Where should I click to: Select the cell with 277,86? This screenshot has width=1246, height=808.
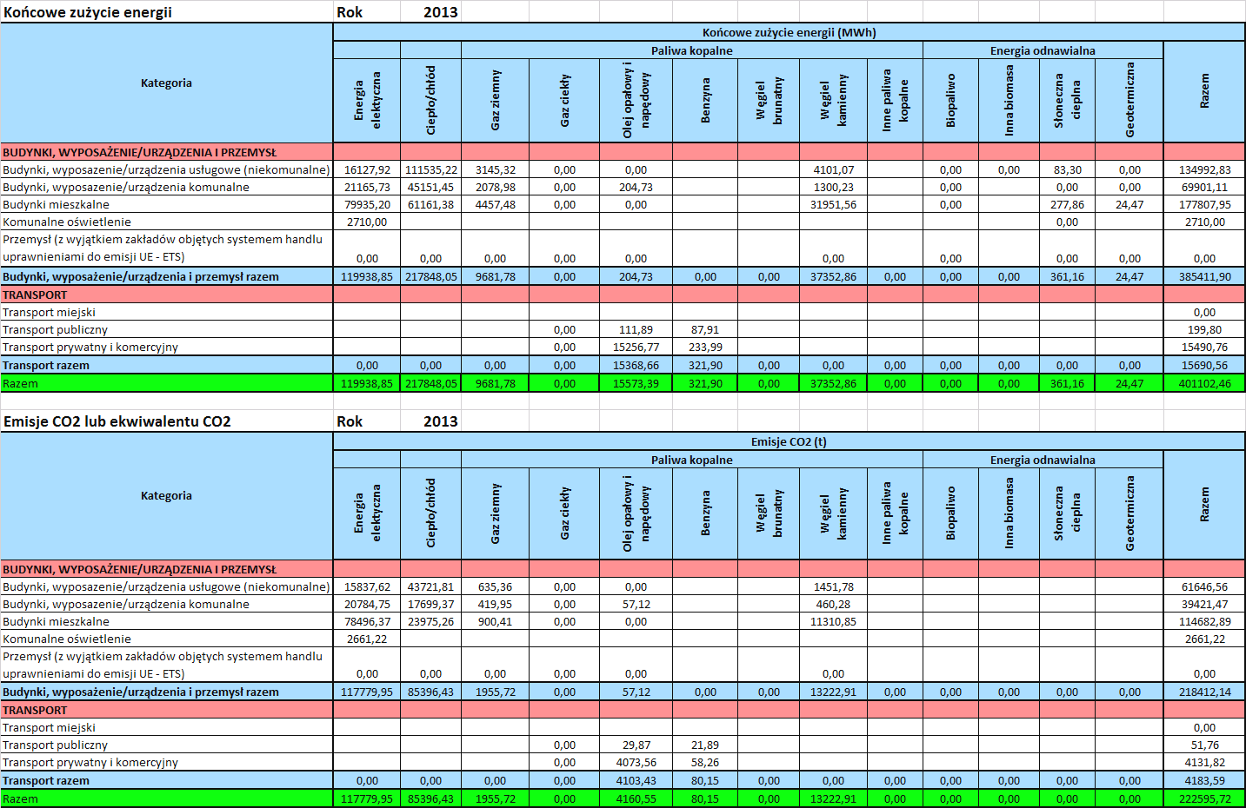tap(1067, 204)
